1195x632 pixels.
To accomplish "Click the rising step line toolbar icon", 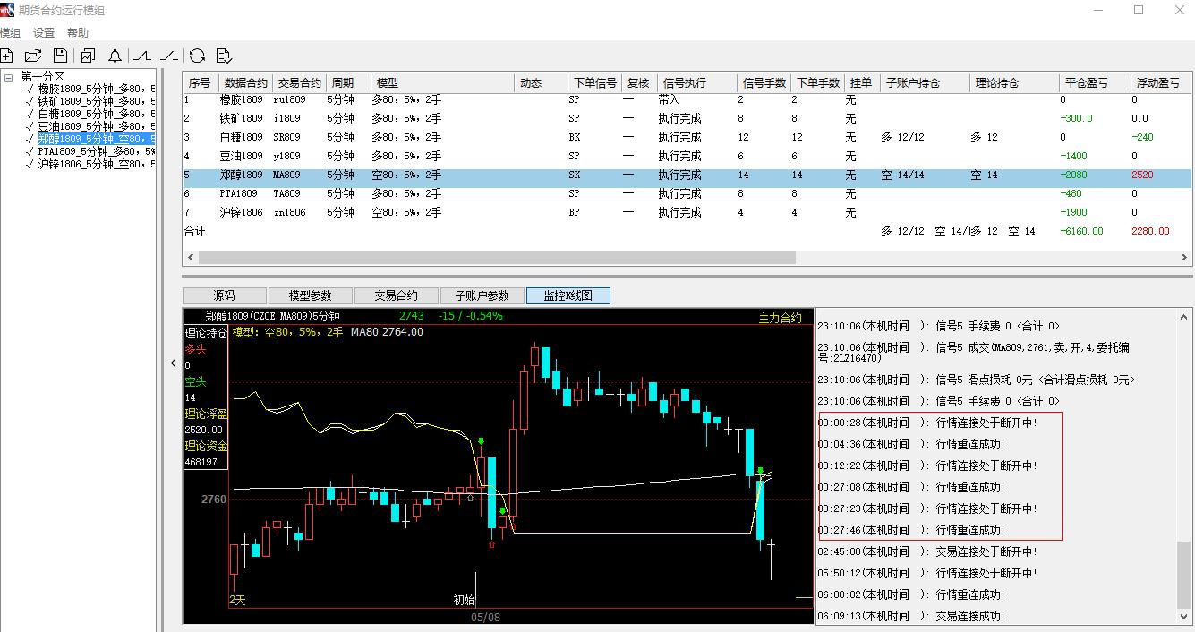I will [x=142, y=56].
